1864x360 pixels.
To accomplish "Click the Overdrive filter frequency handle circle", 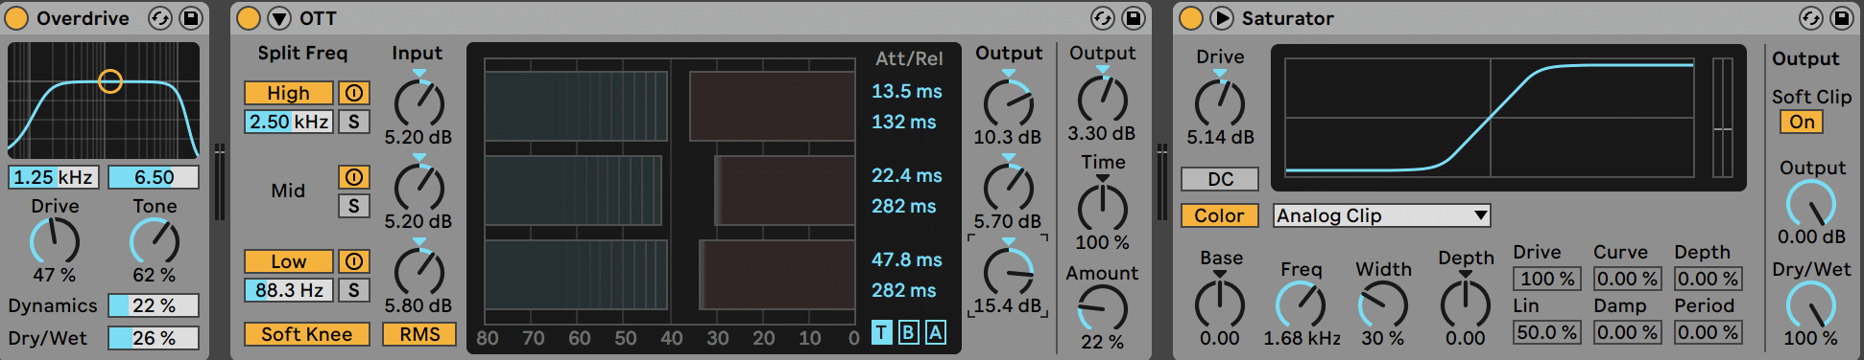I will point(110,81).
